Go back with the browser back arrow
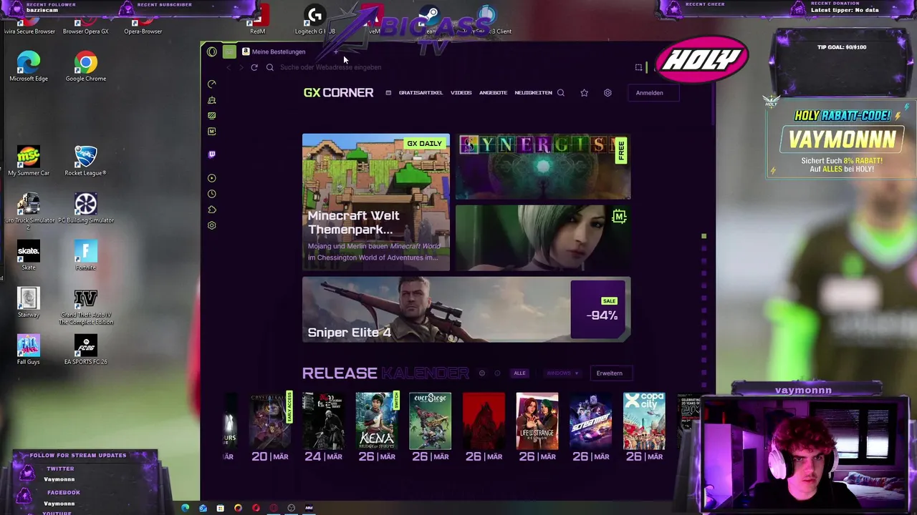This screenshot has height=515, width=917. tap(229, 67)
